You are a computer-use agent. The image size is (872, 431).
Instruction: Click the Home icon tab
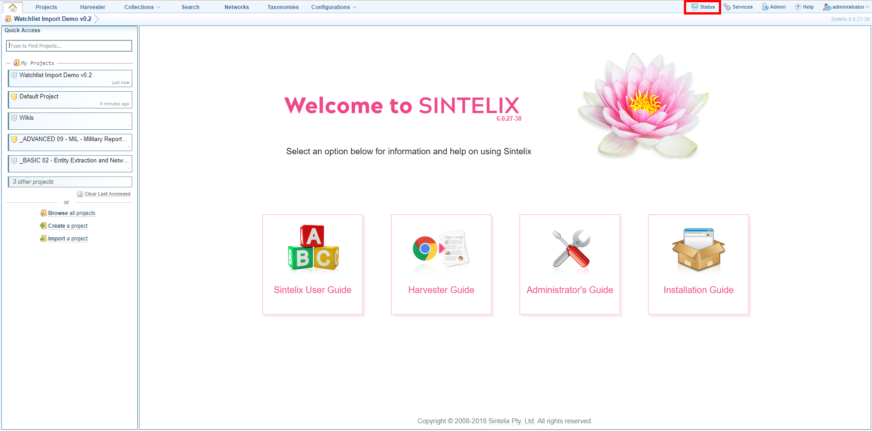(13, 7)
